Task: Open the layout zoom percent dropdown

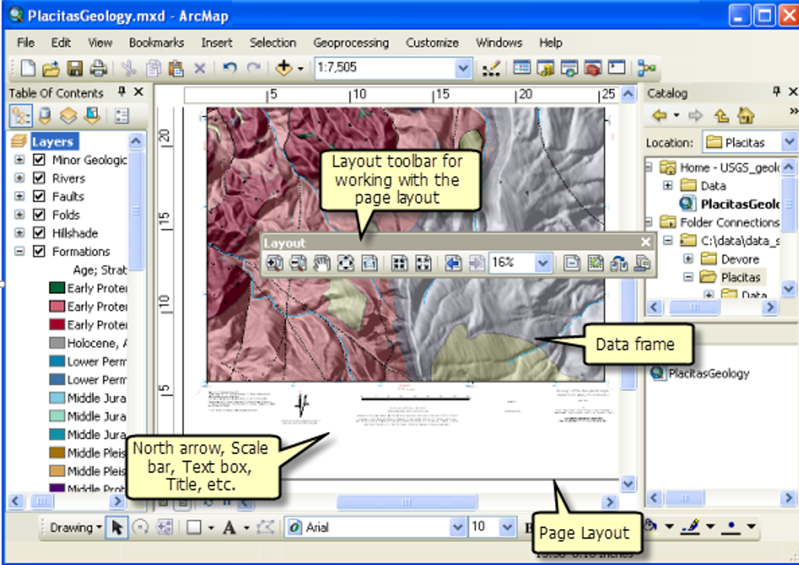Action: (543, 264)
